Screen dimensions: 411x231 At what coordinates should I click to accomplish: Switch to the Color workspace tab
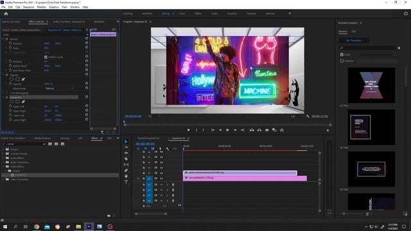coord(182,13)
